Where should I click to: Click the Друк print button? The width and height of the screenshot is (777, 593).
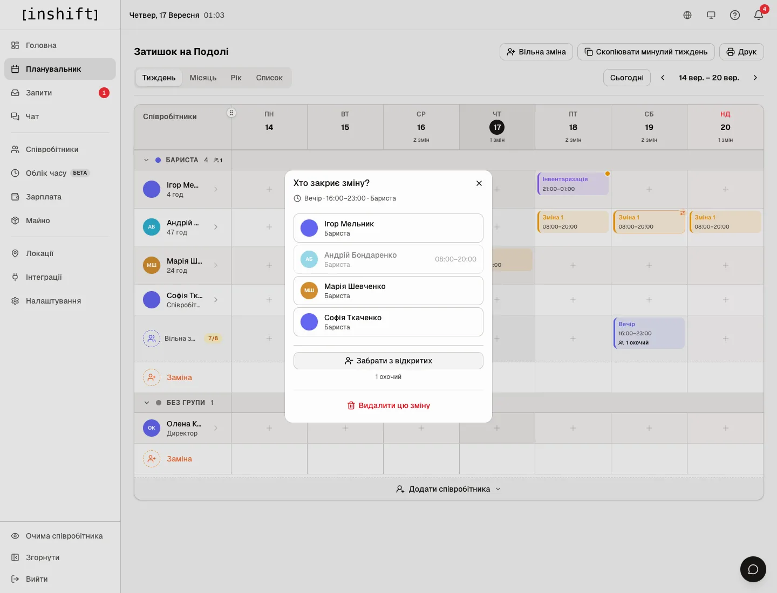[741, 52]
